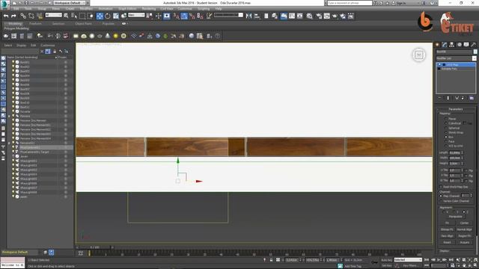The height and width of the screenshot is (269, 479).
Task: Click the Remove Modifier trash icon
Action: (x=463, y=98)
